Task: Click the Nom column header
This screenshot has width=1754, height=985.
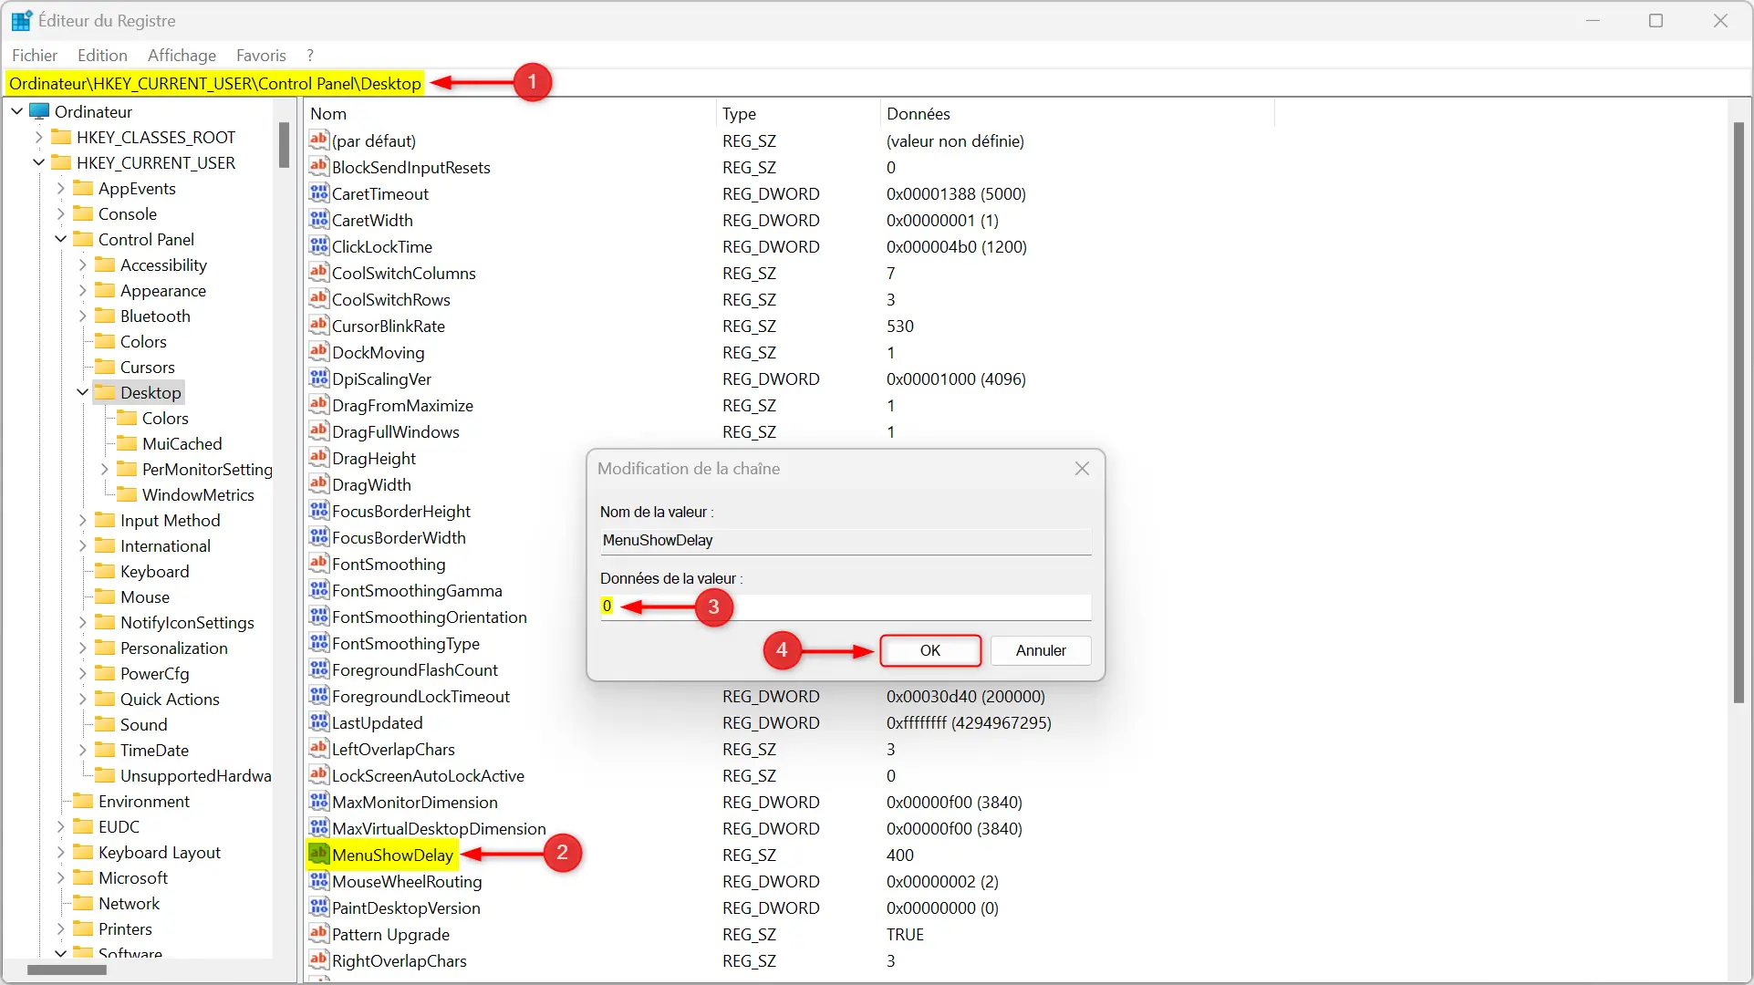Action: (x=509, y=114)
